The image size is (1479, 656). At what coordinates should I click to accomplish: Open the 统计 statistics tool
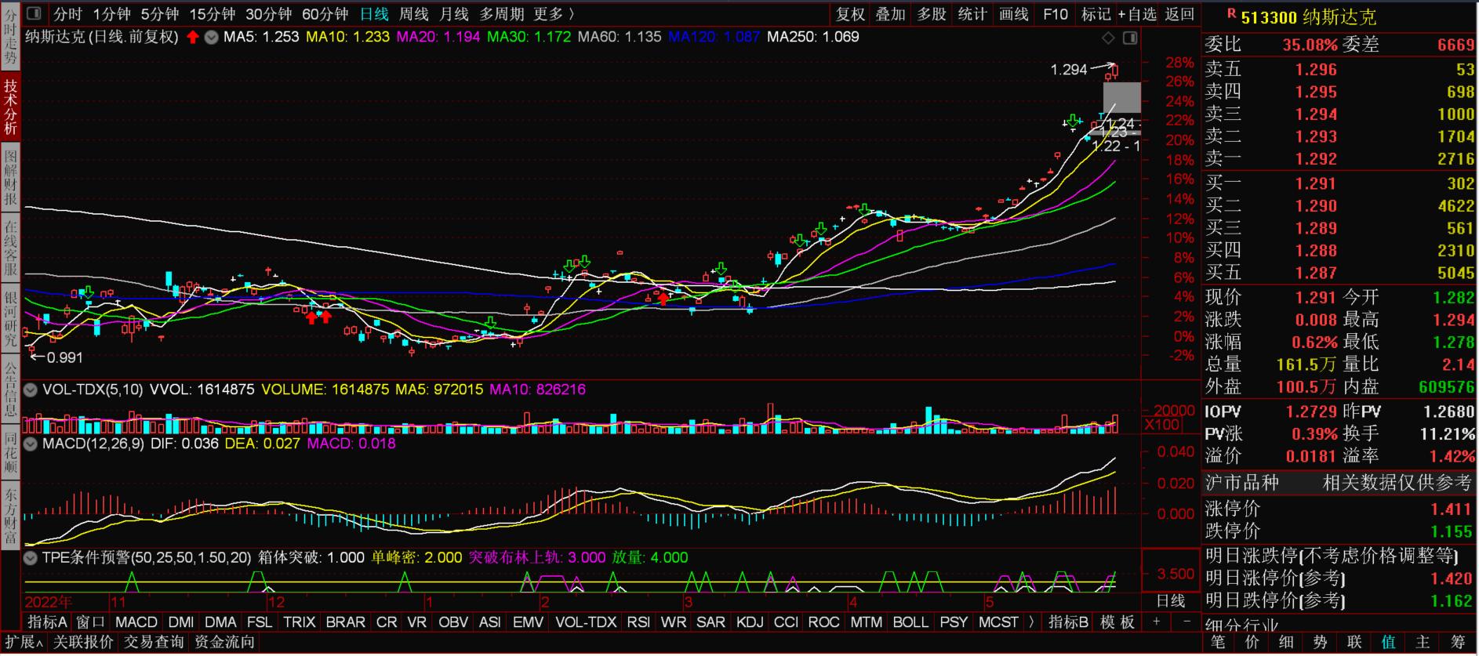pos(972,14)
